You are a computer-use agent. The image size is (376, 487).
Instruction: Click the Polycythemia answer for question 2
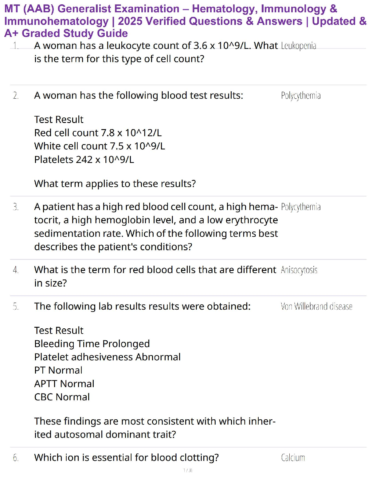(300, 96)
